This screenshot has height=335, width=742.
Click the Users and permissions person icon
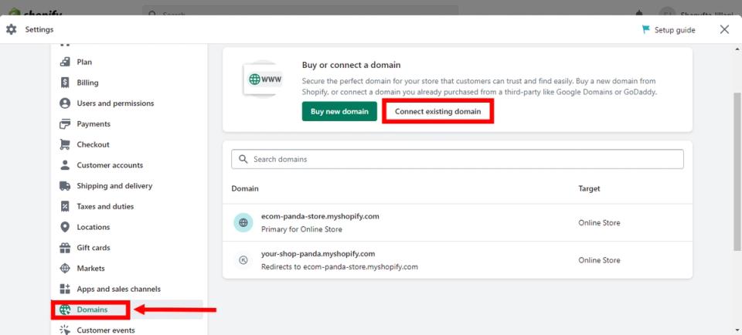(65, 103)
